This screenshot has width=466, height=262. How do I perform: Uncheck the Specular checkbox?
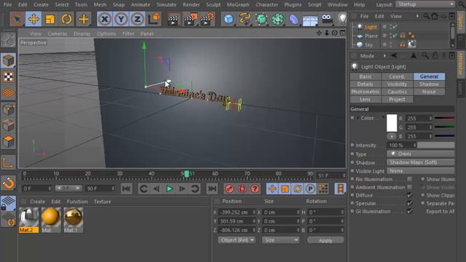[x=409, y=203]
